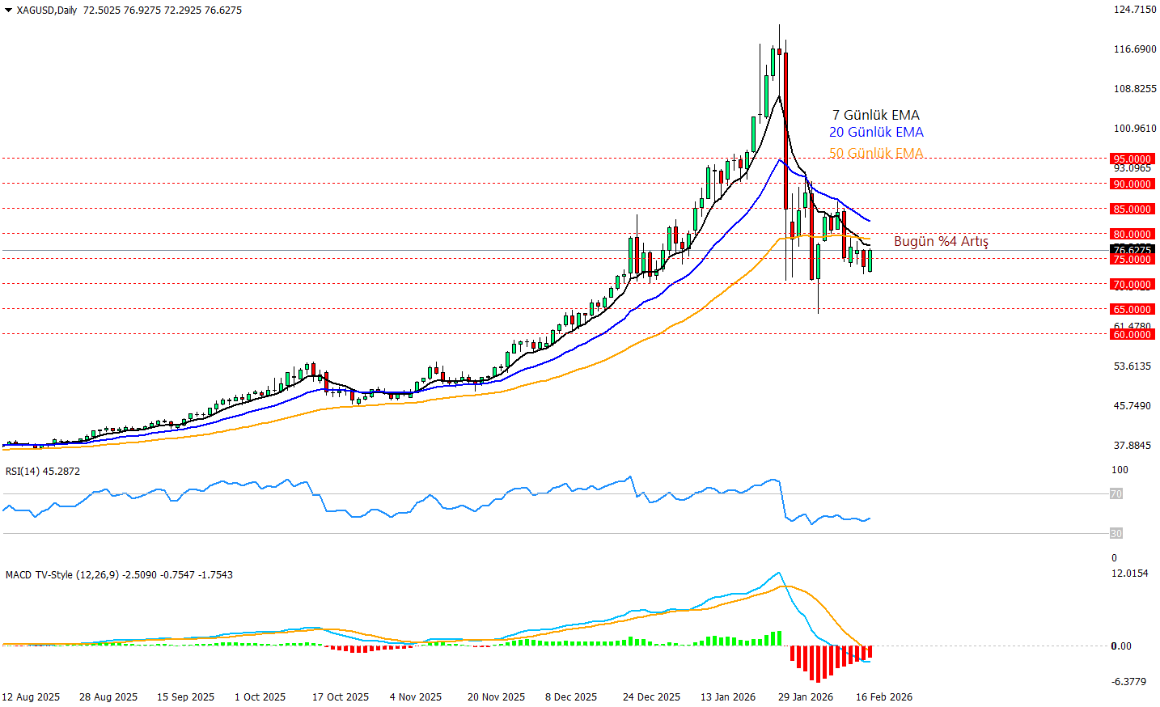Select the orange "50 Günlük EMA" label
Screen dimensions: 1160x707
[875, 153]
